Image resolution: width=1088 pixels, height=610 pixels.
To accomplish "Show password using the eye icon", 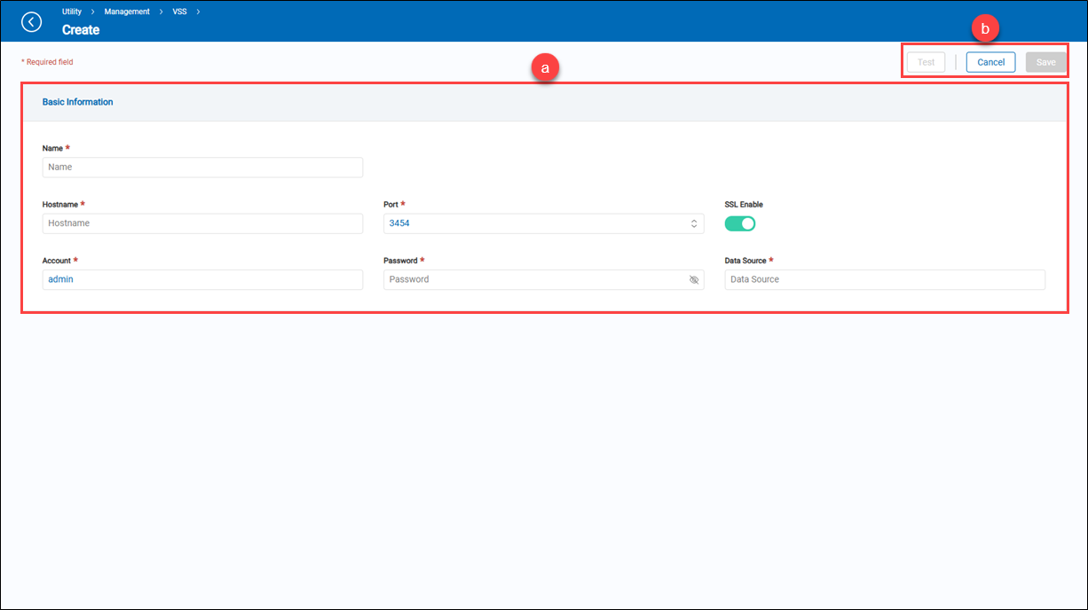I will click(x=694, y=279).
